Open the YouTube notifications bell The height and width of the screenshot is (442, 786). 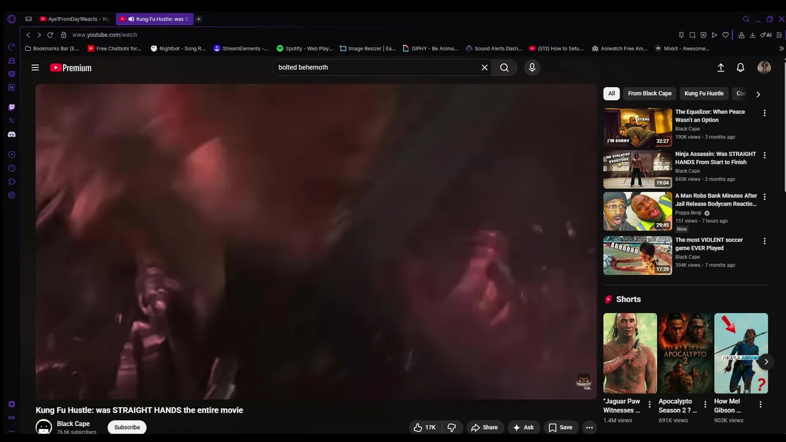point(741,68)
